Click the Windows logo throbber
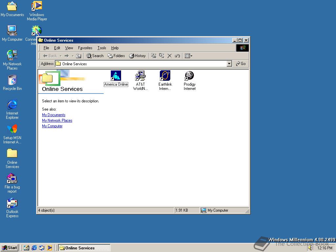 (242, 48)
